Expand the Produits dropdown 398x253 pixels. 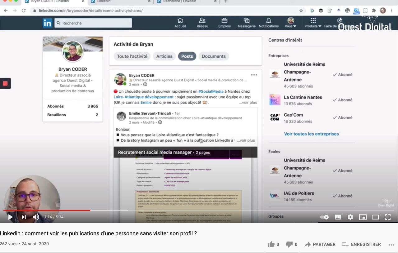click(313, 23)
